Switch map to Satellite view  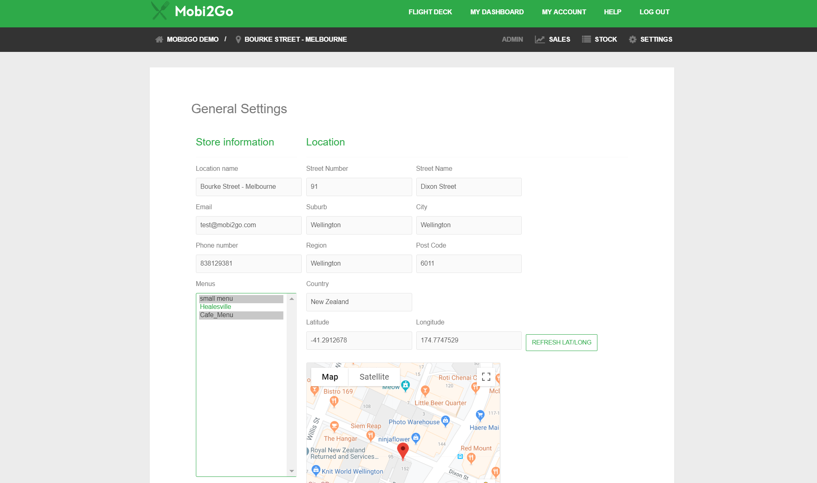pos(374,377)
